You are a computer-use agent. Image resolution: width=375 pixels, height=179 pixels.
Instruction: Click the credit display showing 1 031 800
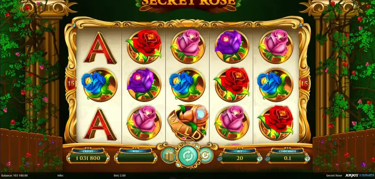pos(88,158)
